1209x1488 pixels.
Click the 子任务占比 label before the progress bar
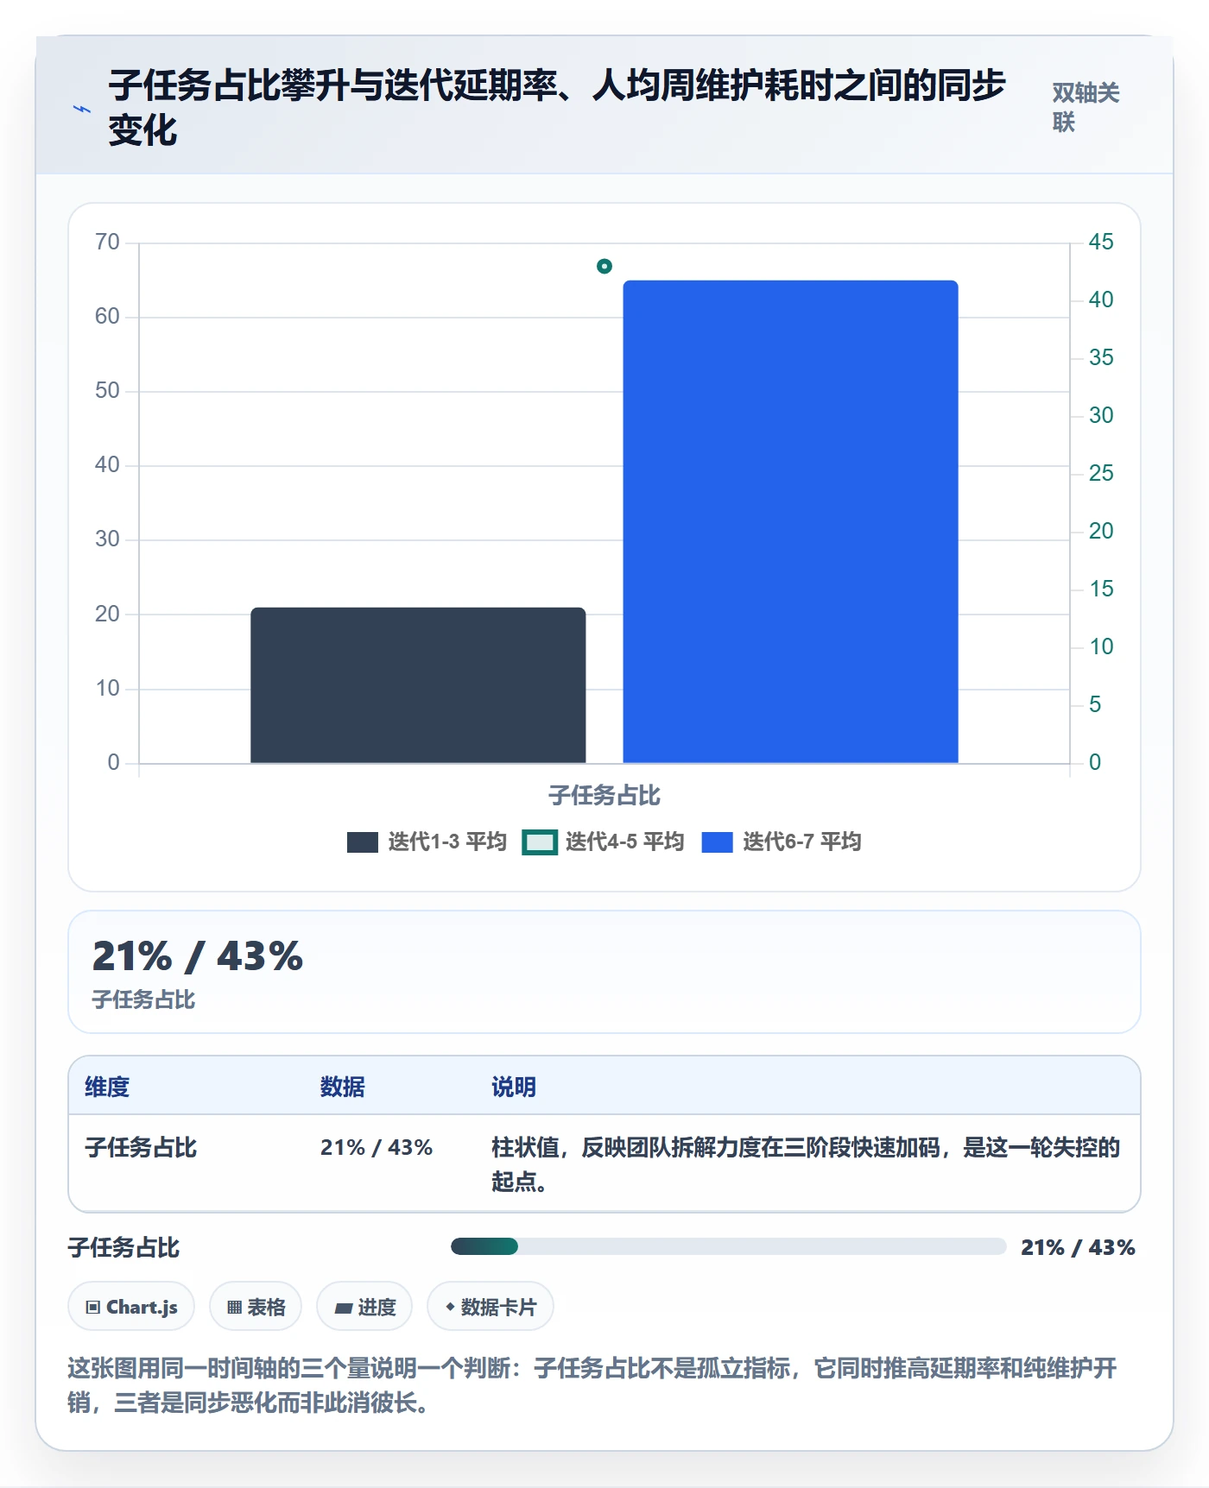pos(123,1247)
